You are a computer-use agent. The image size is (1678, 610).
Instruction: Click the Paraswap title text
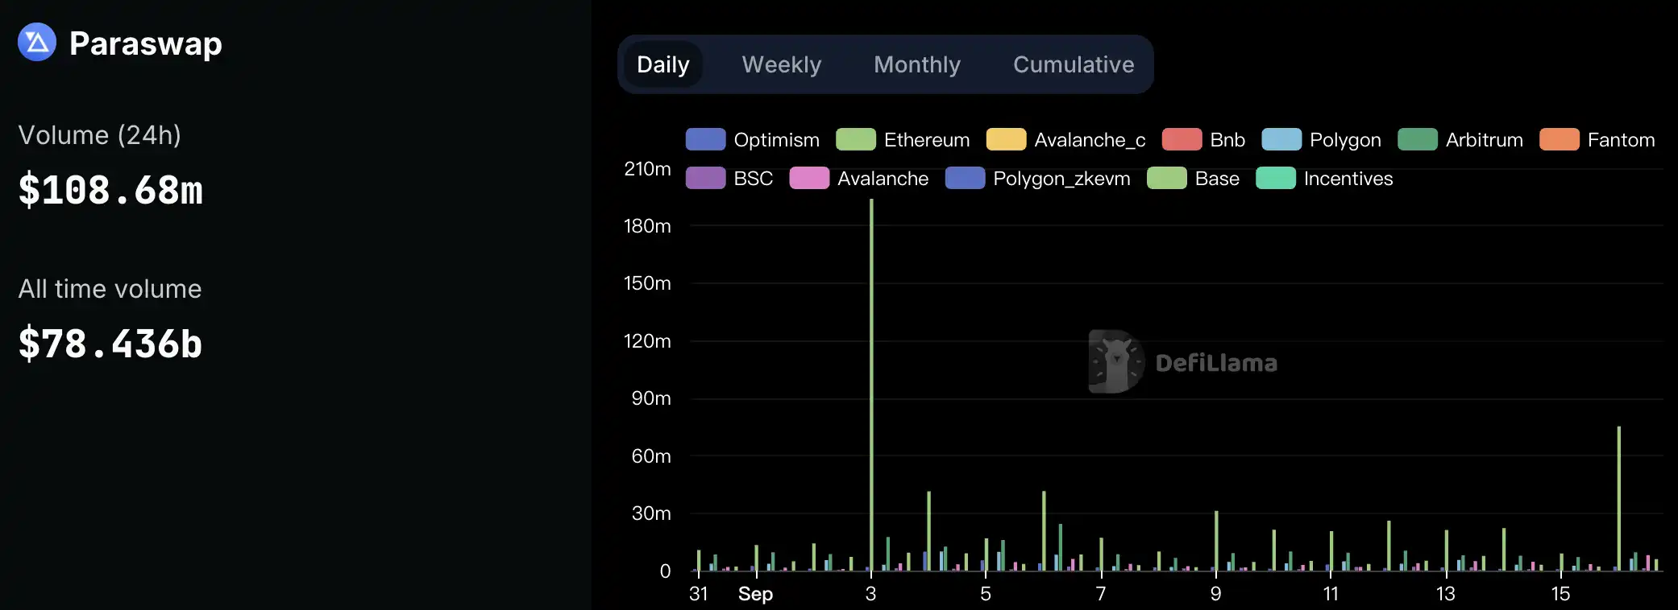pos(145,43)
